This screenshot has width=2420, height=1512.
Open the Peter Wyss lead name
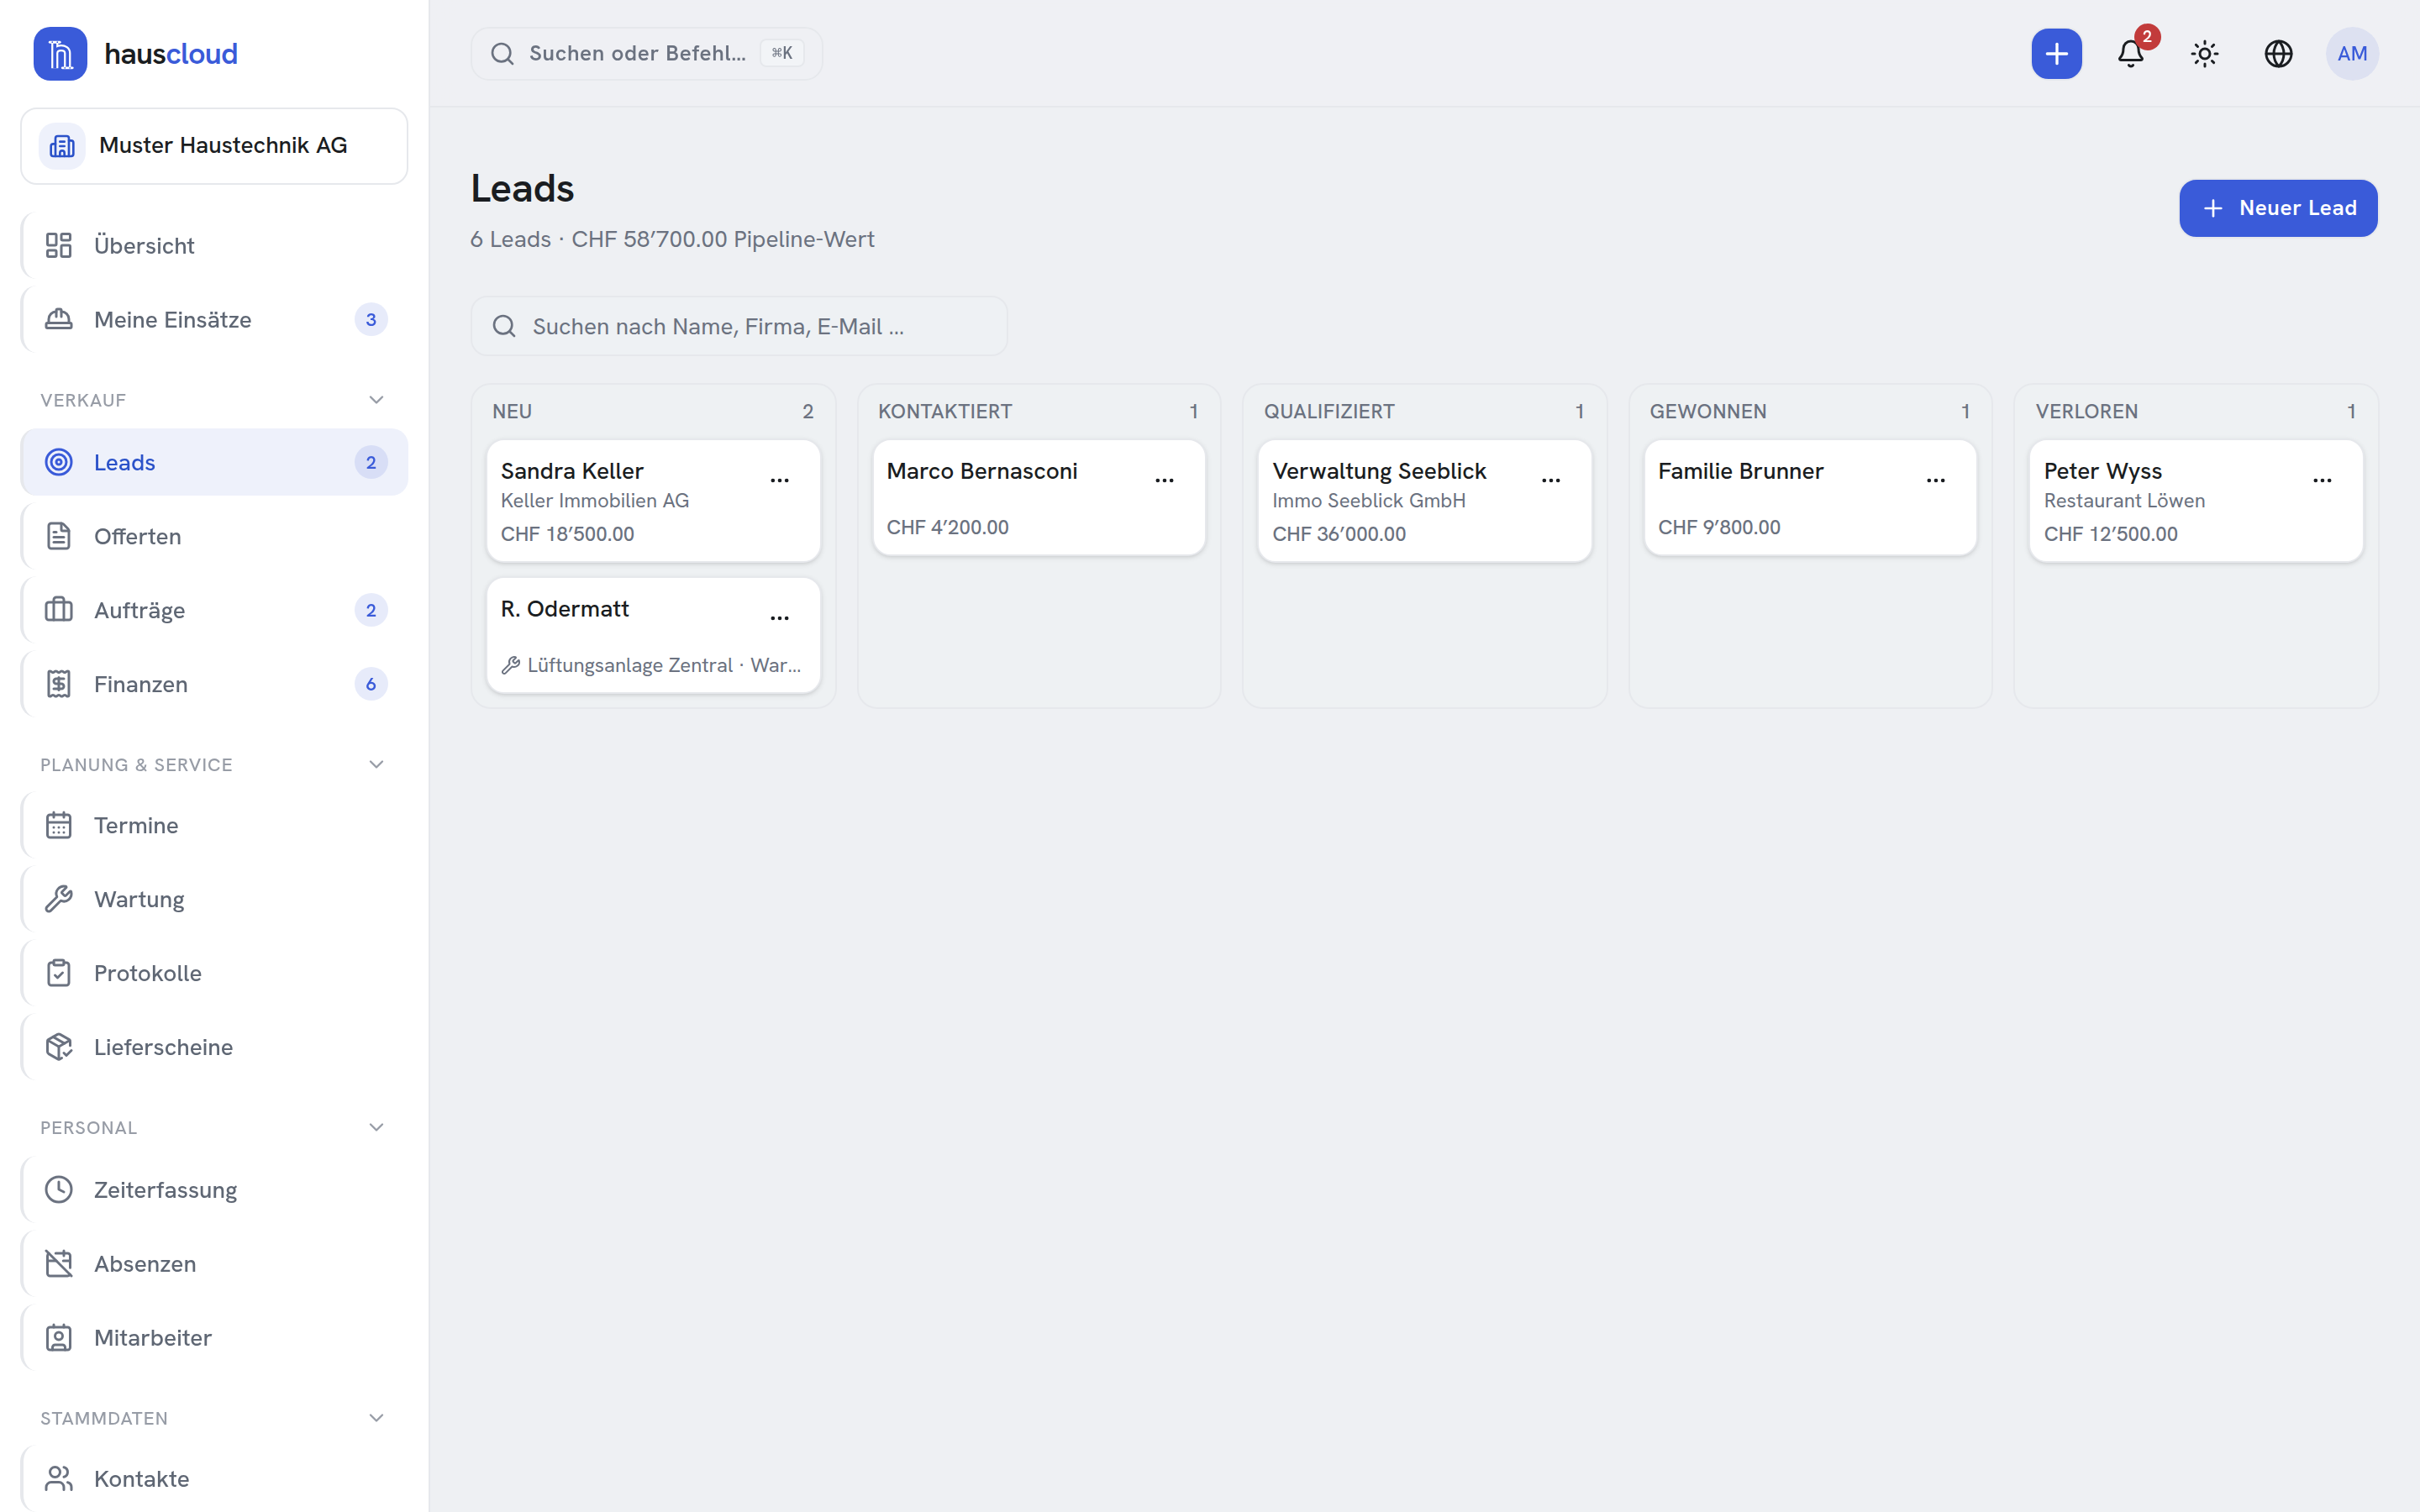point(2102,471)
